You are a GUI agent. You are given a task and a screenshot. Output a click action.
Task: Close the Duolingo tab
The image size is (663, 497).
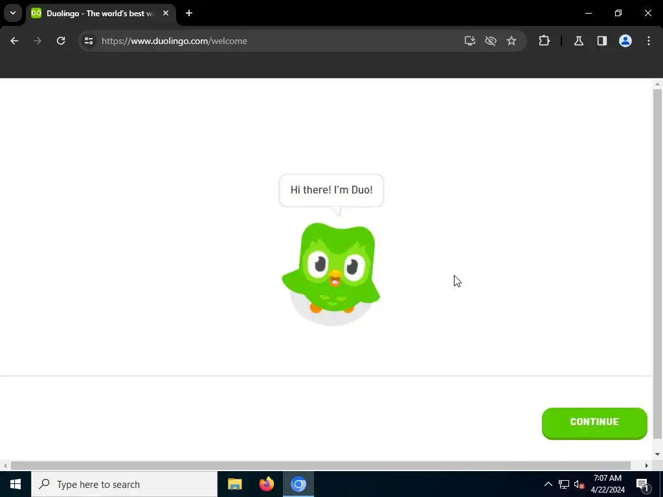click(x=166, y=14)
